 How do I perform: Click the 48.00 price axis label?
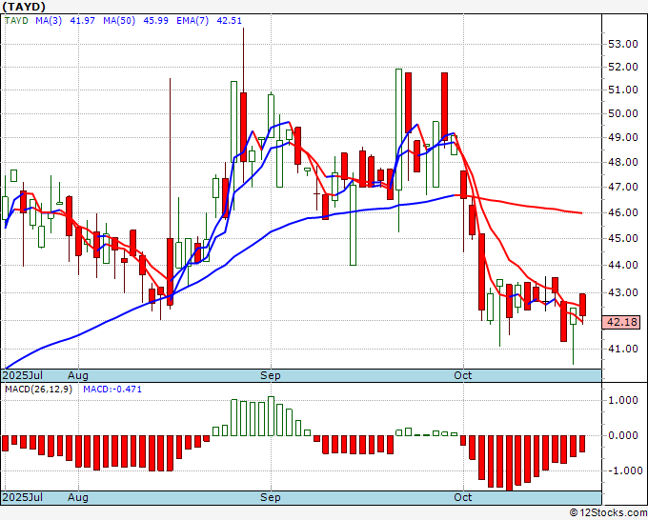click(623, 162)
